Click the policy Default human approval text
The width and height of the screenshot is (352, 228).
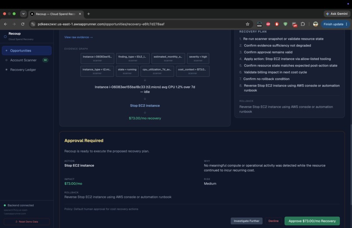click(101, 209)
